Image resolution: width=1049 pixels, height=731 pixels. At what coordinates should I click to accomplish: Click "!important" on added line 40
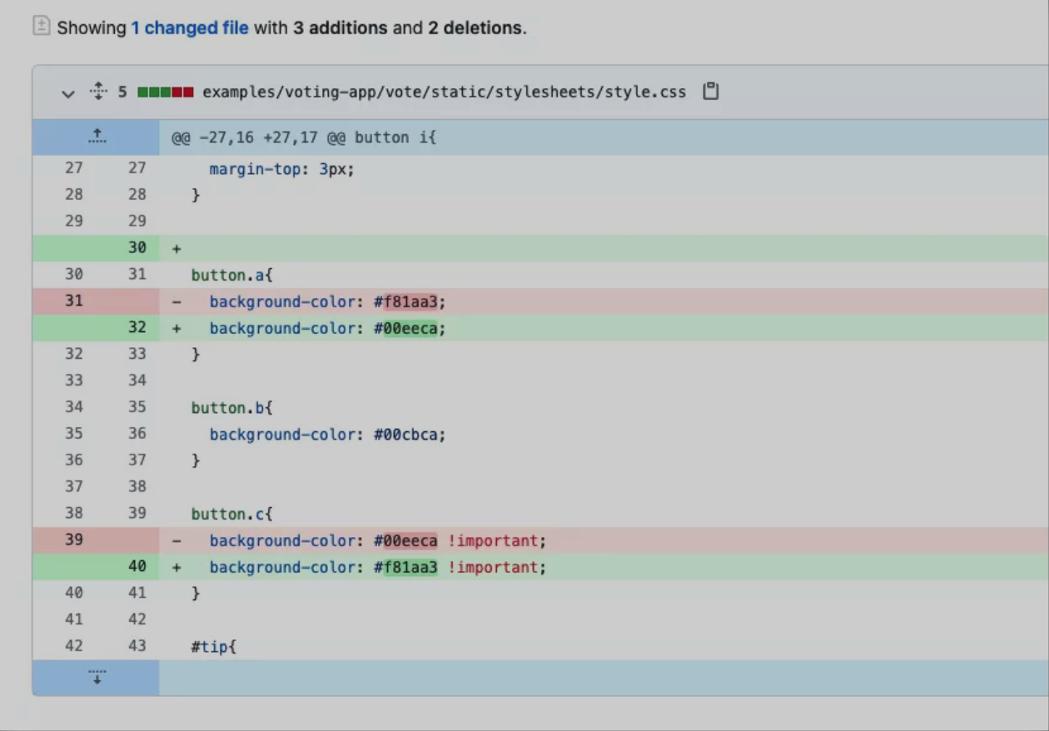coord(493,567)
